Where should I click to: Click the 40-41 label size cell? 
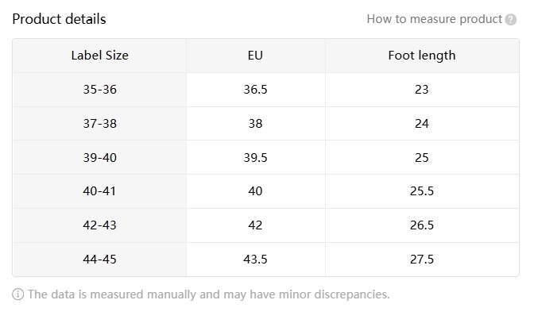[x=99, y=191]
